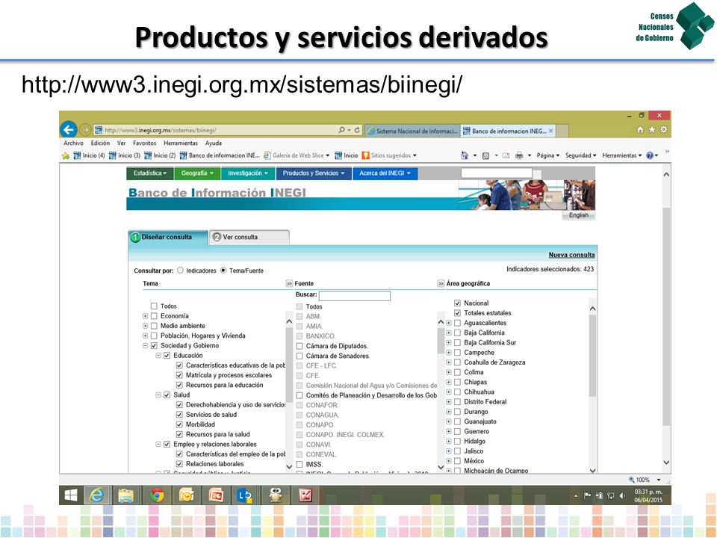Check the Medio ambiente checkbox
Image resolution: width=717 pixels, height=538 pixels.
tap(154, 326)
